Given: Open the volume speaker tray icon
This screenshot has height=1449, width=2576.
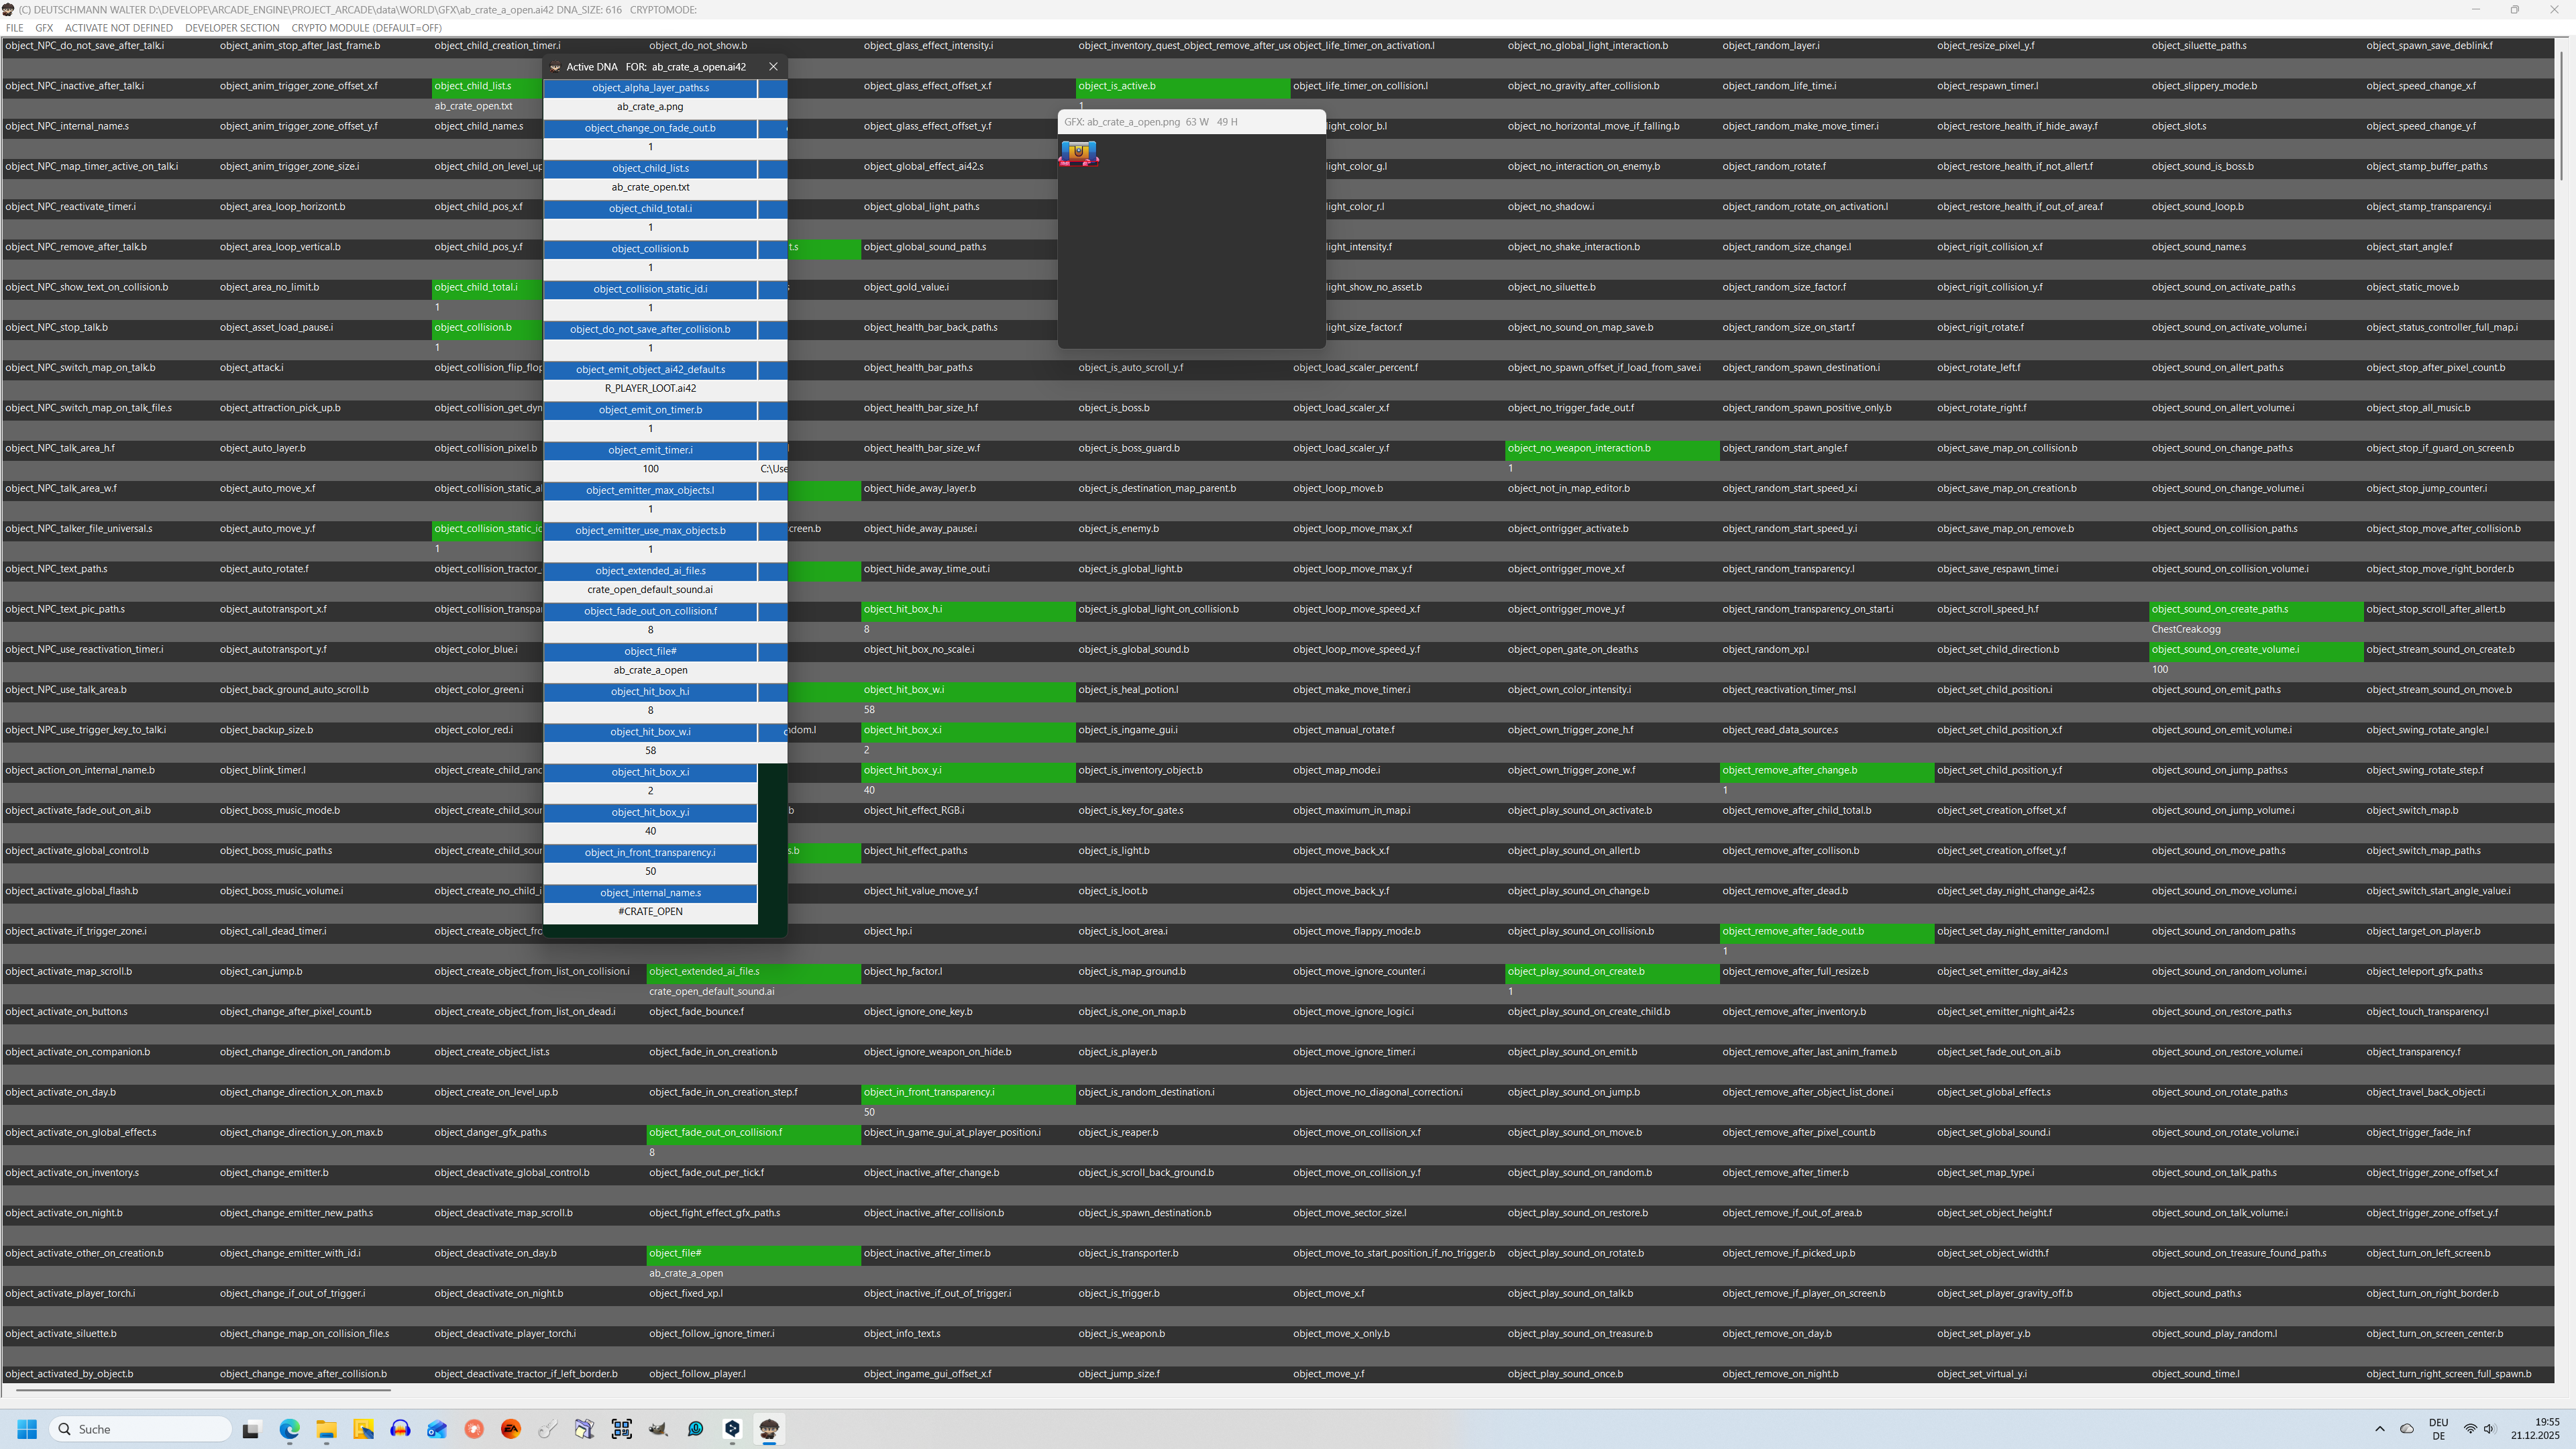Looking at the screenshot, I should [2489, 1429].
